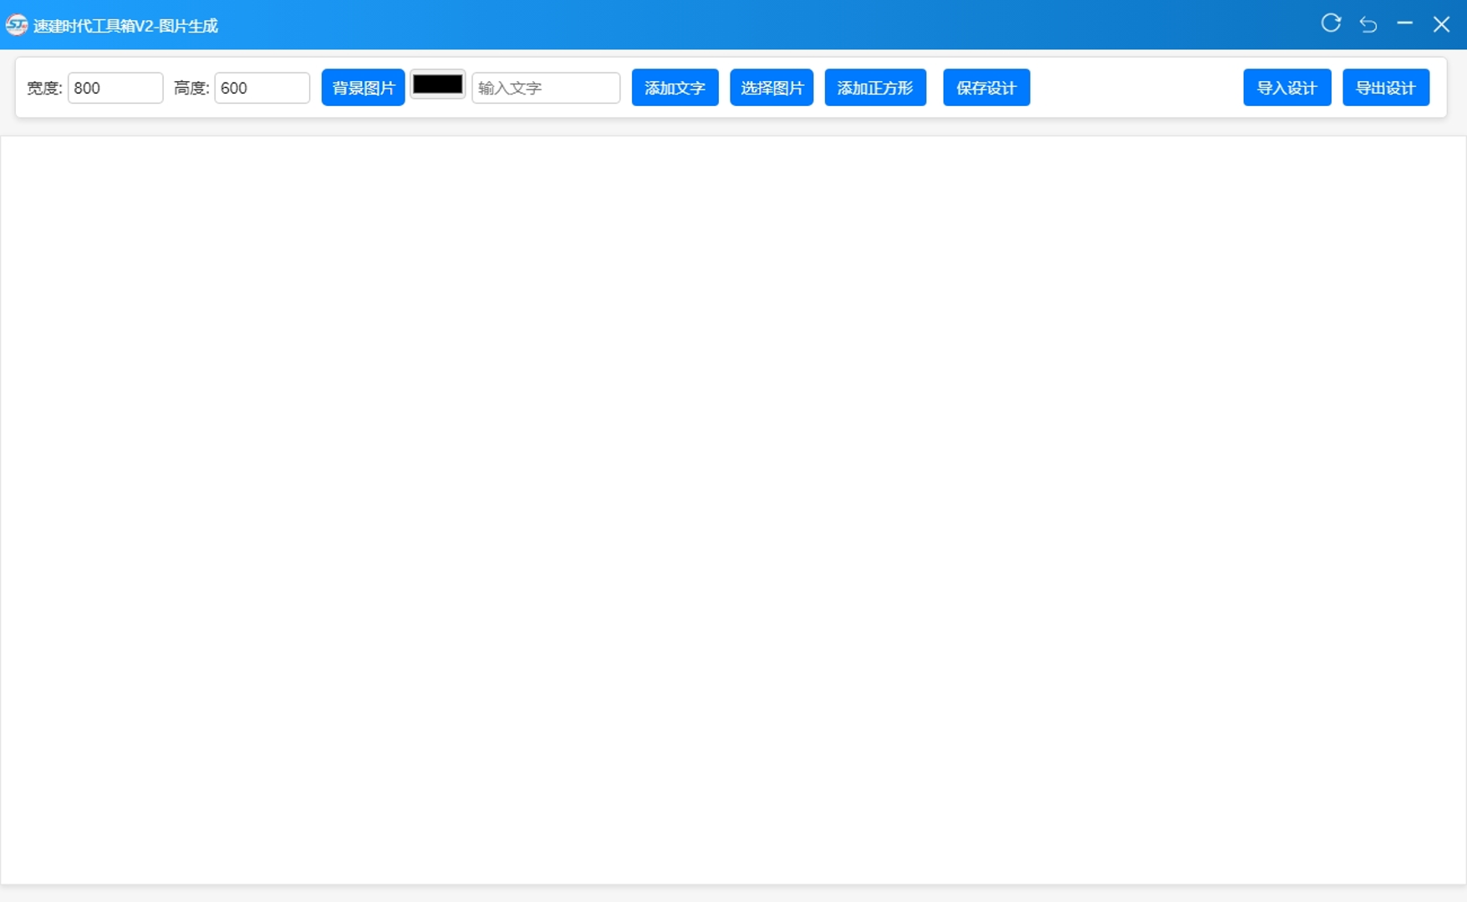1467x902 pixels.
Task: Click the app logo in title bar
Action: pos(16,25)
